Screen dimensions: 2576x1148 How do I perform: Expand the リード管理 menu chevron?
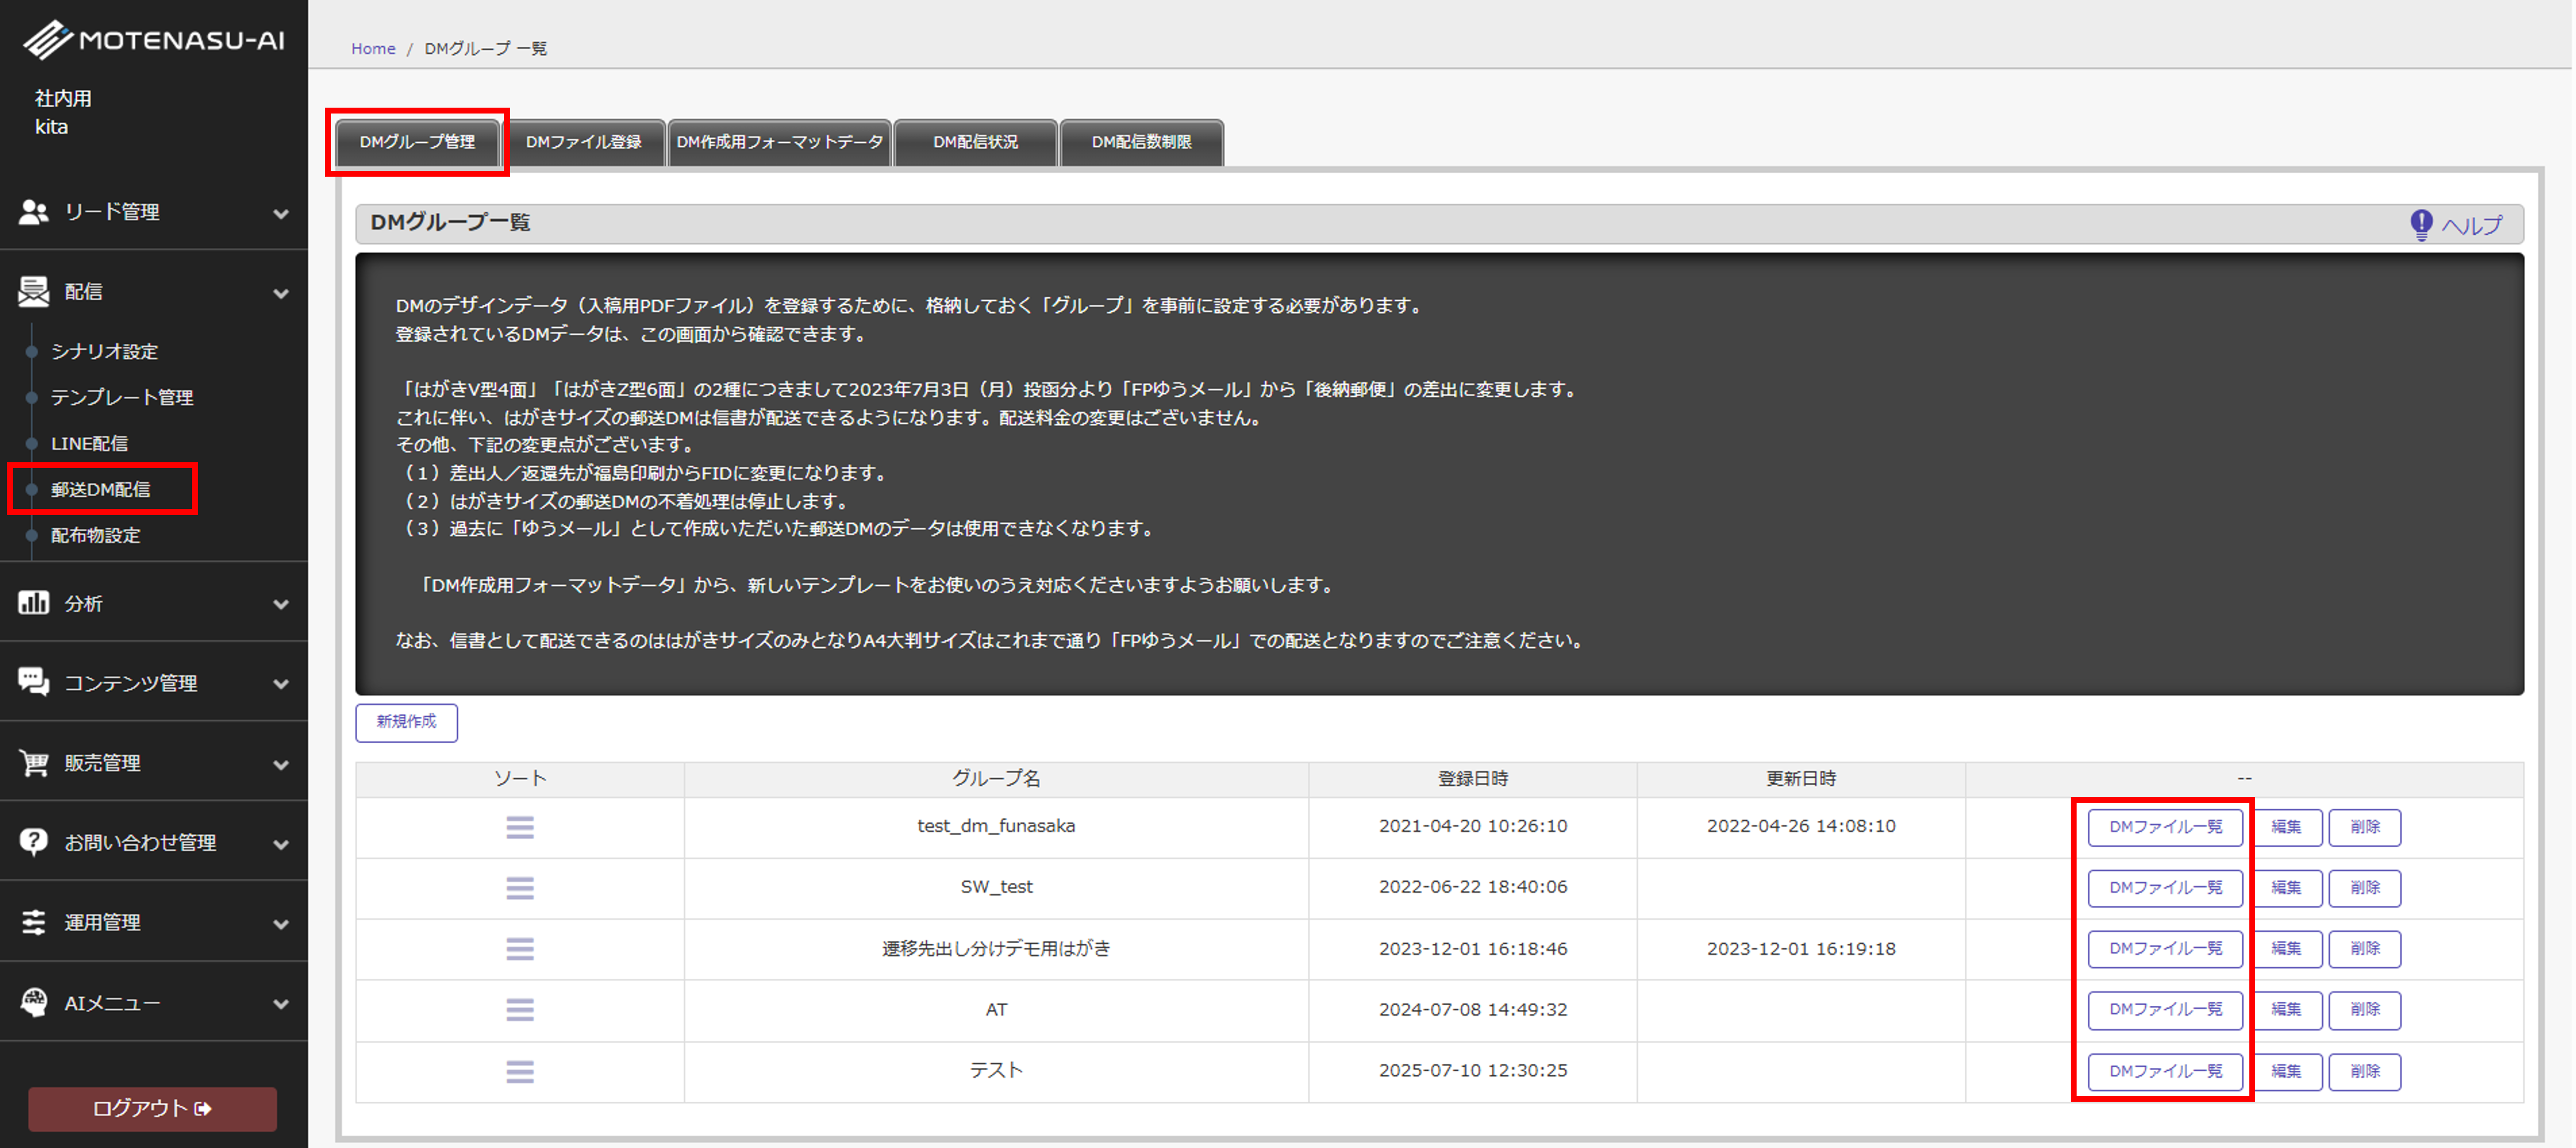[281, 213]
